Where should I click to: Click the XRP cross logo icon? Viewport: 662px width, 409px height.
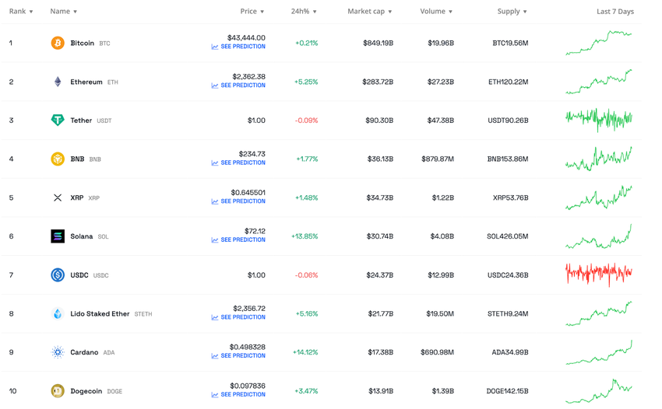click(x=58, y=198)
